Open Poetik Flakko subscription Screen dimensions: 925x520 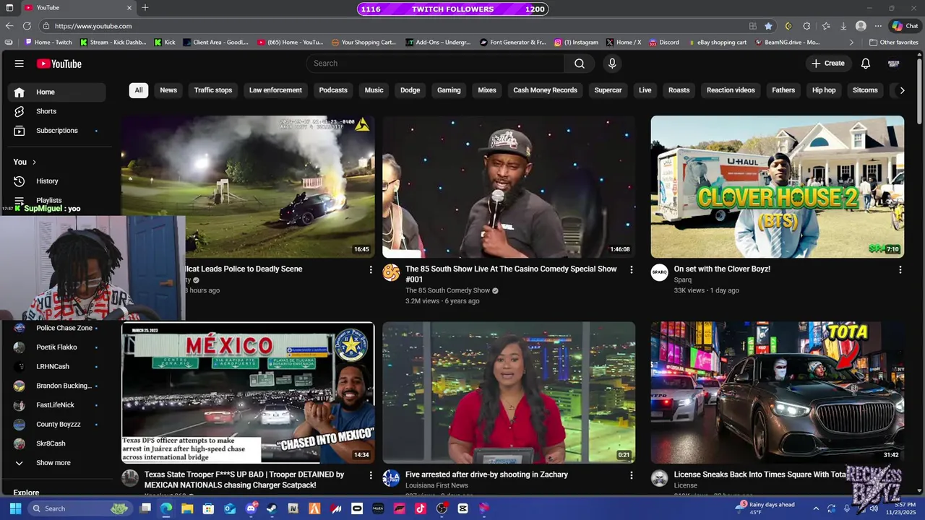point(56,347)
